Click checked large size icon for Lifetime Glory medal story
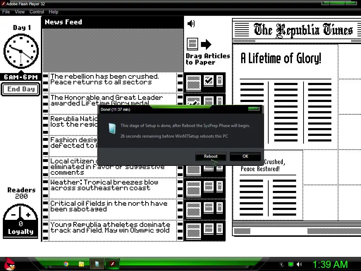361x271 pixels. 194,101
